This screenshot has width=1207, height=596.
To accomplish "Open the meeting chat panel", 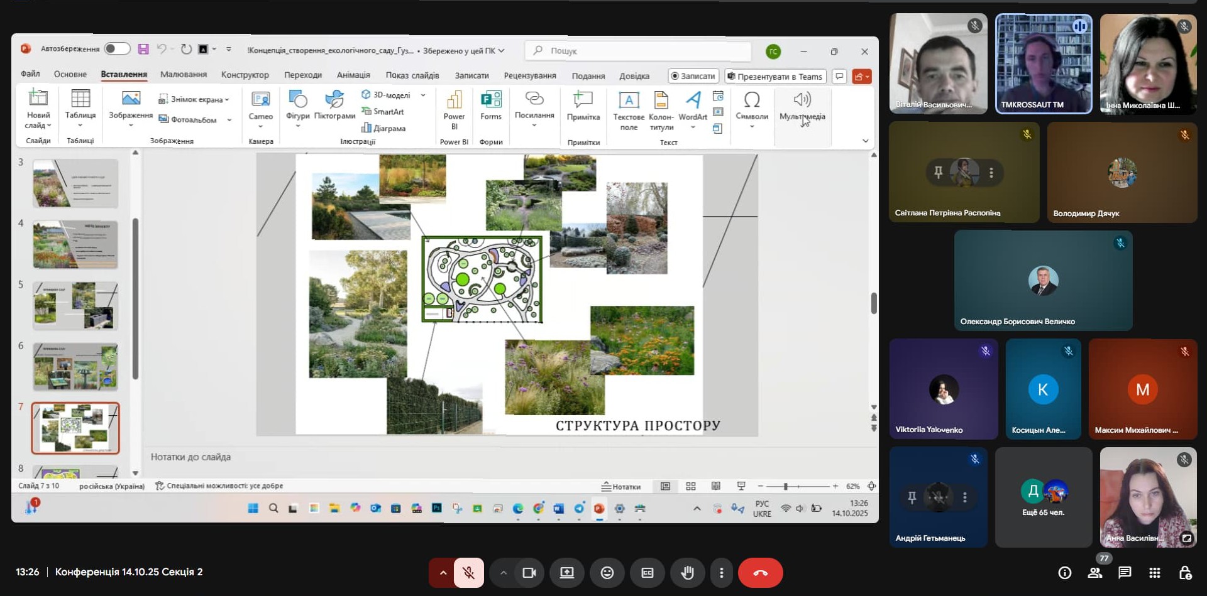I will coord(1125,573).
